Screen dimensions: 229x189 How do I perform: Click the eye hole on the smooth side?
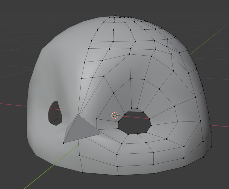tap(55, 113)
